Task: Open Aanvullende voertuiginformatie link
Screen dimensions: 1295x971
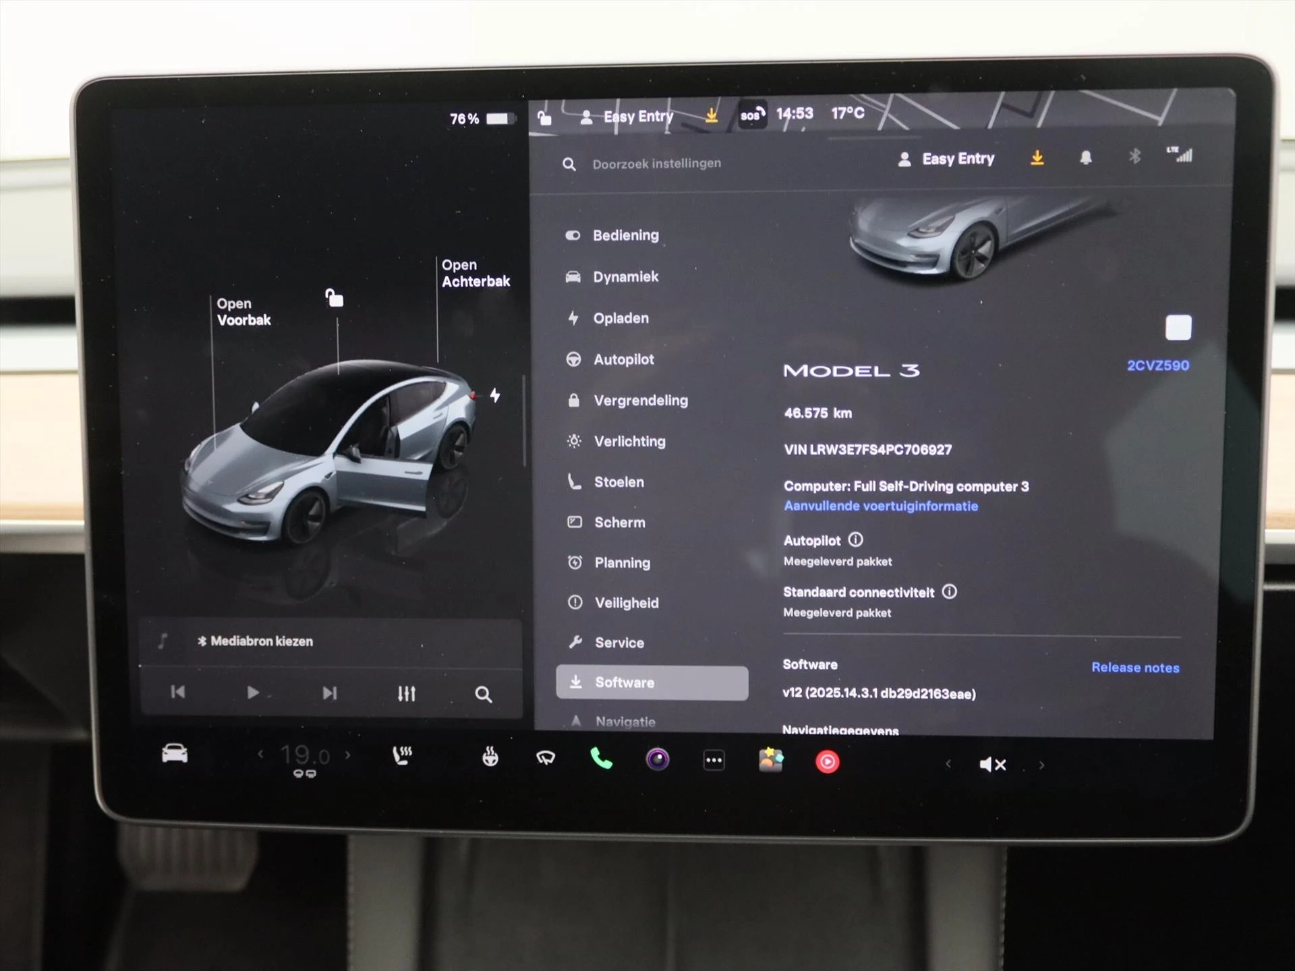Action: 880,506
